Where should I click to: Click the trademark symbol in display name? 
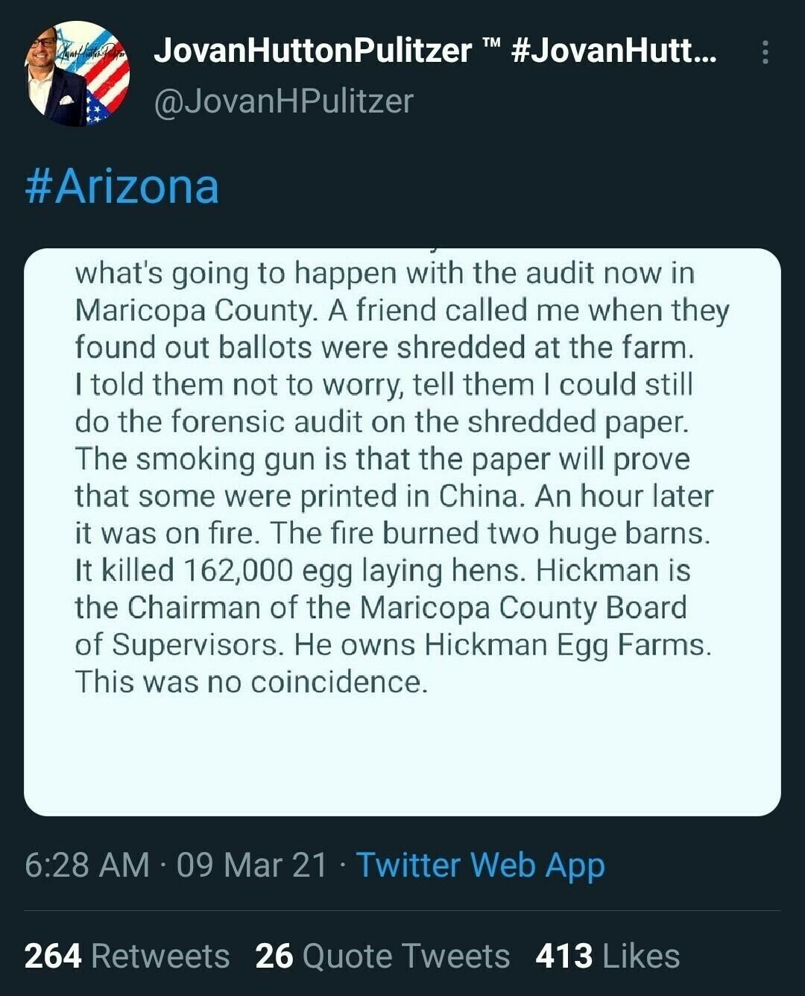click(x=491, y=46)
